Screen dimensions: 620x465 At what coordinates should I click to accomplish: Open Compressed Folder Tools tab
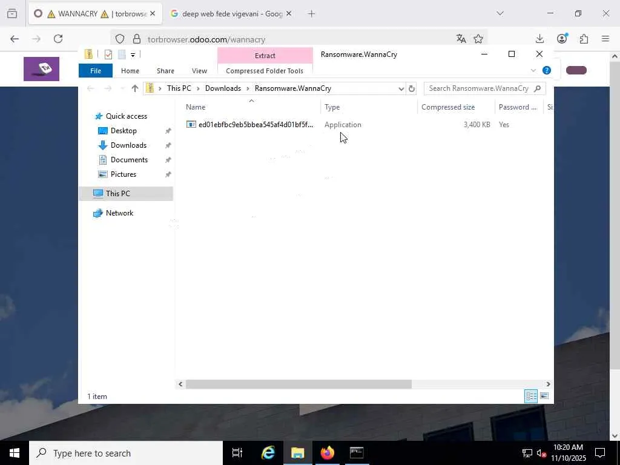(x=265, y=71)
